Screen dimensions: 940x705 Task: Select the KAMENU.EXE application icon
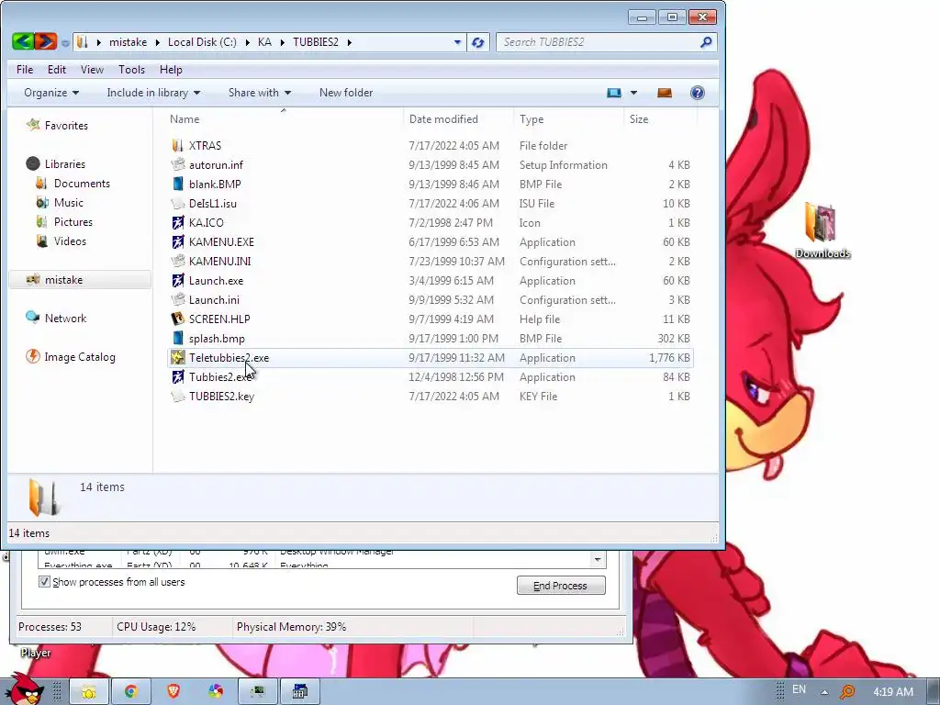(177, 242)
